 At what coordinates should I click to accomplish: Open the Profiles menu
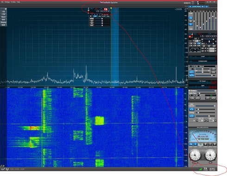(x=13, y=2)
